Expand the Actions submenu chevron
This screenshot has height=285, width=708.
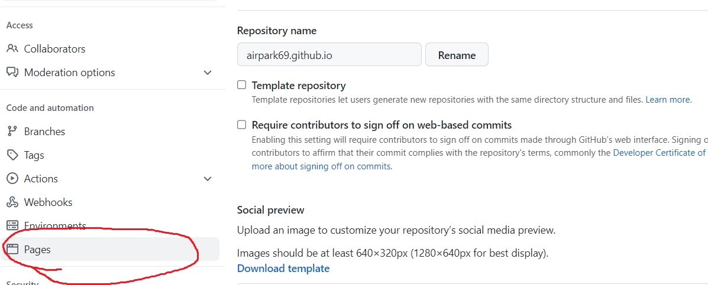click(208, 179)
